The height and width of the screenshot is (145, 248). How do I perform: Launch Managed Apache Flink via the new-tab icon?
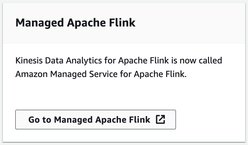coord(160,120)
